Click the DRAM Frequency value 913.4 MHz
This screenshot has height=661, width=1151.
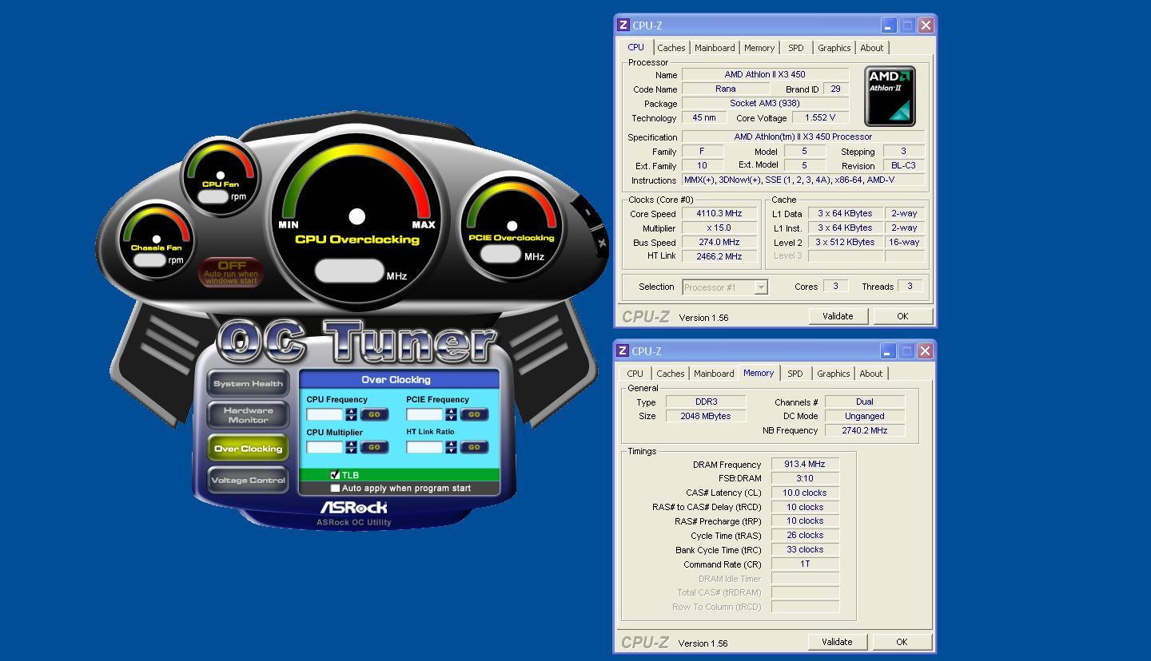(x=805, y=464)
